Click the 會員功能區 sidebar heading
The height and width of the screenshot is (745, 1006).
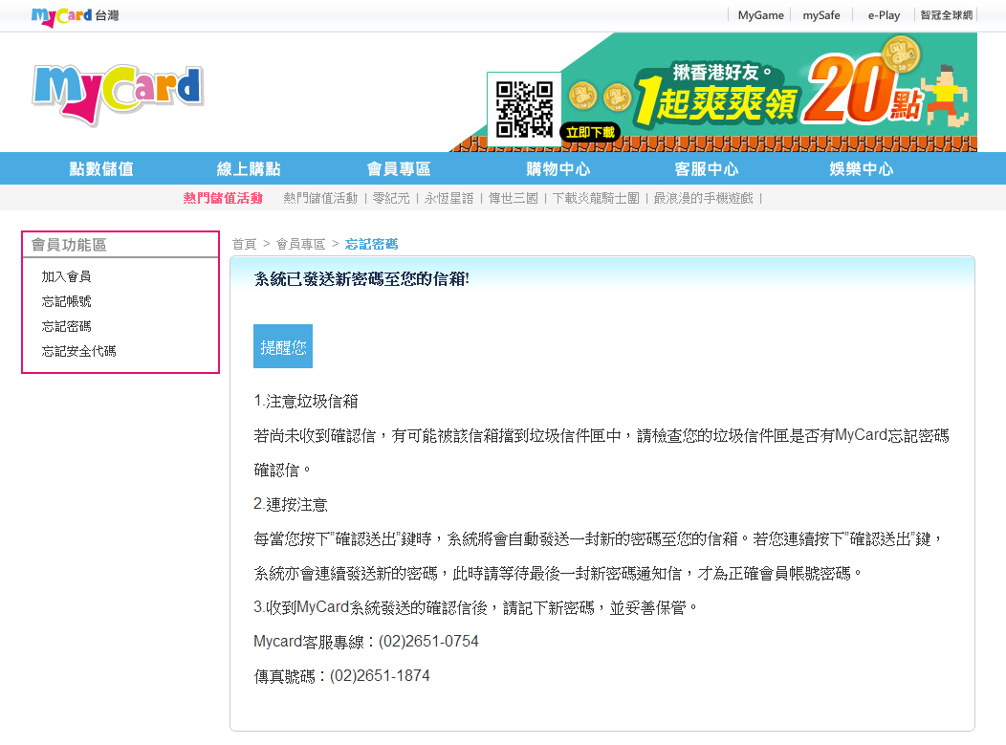pos(69,245)
